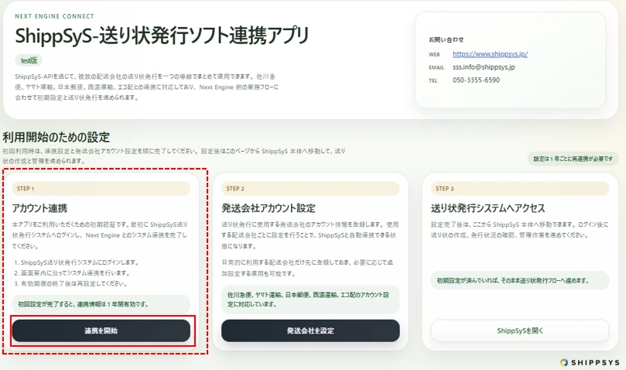Image resolution: width=626 pixels, height=370 pixels.
Task: Click the SHIPPSYS logo icon
Action: 564,362
